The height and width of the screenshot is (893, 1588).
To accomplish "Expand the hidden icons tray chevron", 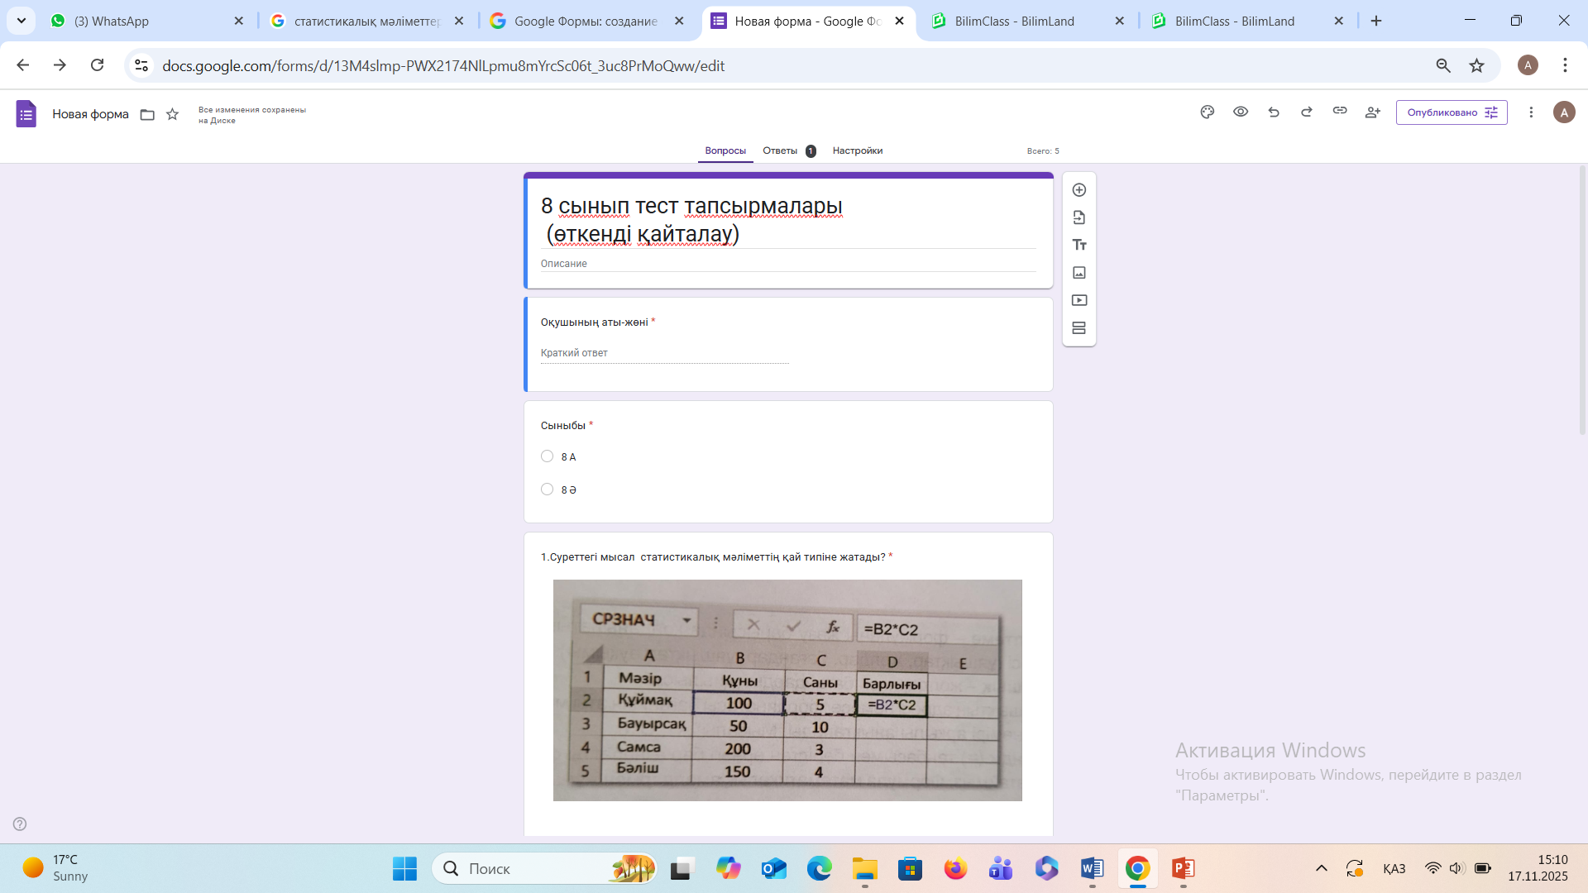I will (1322, 868).
